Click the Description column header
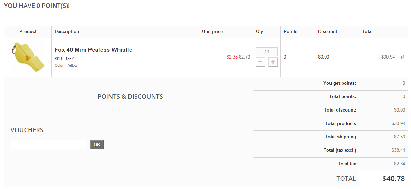Screen dimensions: 411x189 67,32
